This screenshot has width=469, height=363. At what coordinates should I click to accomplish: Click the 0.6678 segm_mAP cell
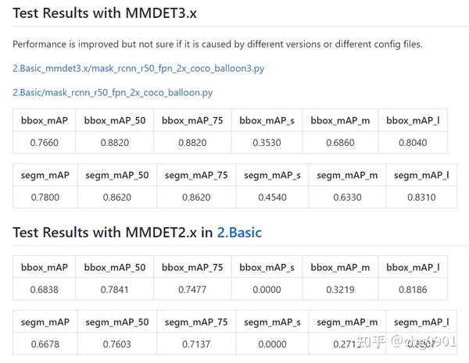click(x=45, y=344)
